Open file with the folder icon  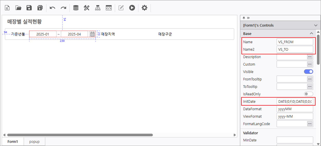[x=18, y=8]
